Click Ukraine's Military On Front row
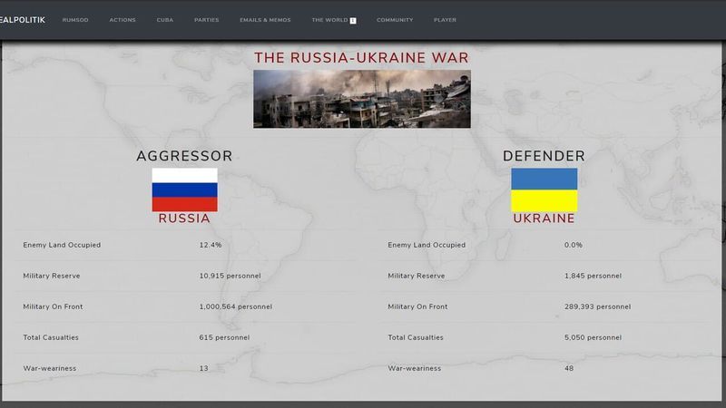 tap(544, 306)
